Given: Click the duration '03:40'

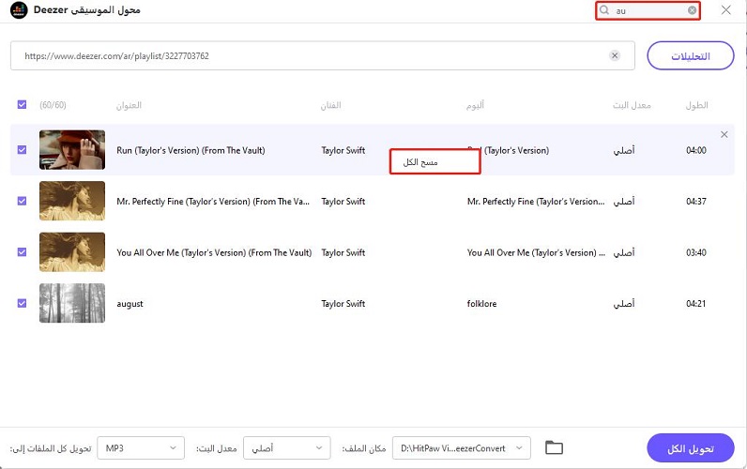Looking at the screenshot, I should 696,253.
